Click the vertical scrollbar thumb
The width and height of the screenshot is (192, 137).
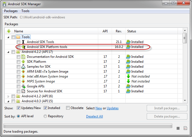click(185, 38)
